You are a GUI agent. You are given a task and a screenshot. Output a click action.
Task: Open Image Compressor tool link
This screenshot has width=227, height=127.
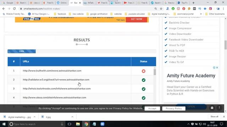tap(180, 28)
